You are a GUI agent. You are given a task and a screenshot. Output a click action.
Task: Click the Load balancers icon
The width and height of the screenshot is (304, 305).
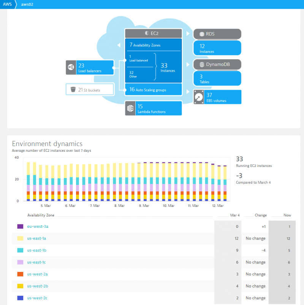(70, 67)
